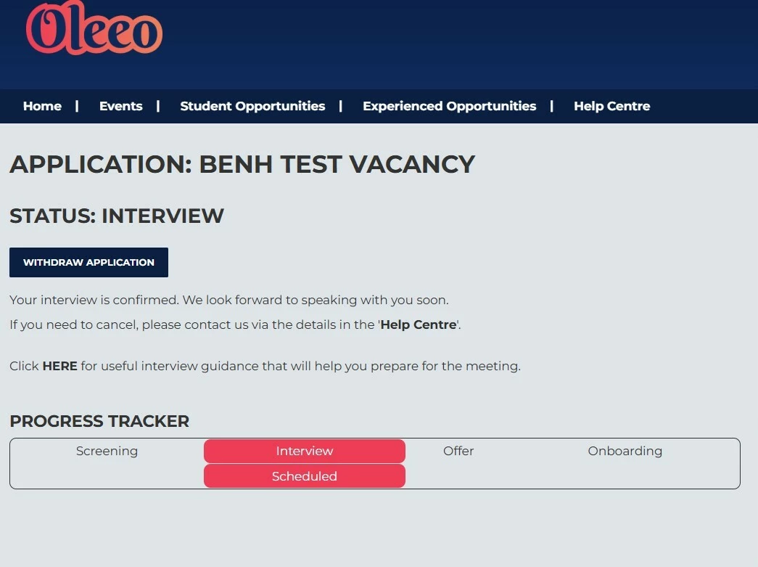
Task: Click the Onboarding stage label
Action: click(x=625, y=451)
